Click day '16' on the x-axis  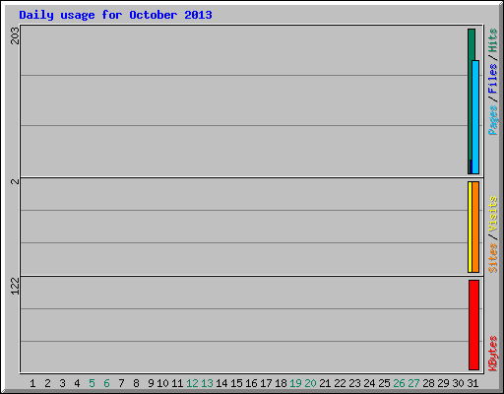click(x=251, y=383)
